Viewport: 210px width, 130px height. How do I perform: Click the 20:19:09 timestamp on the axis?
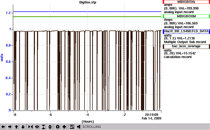point(151,115)
